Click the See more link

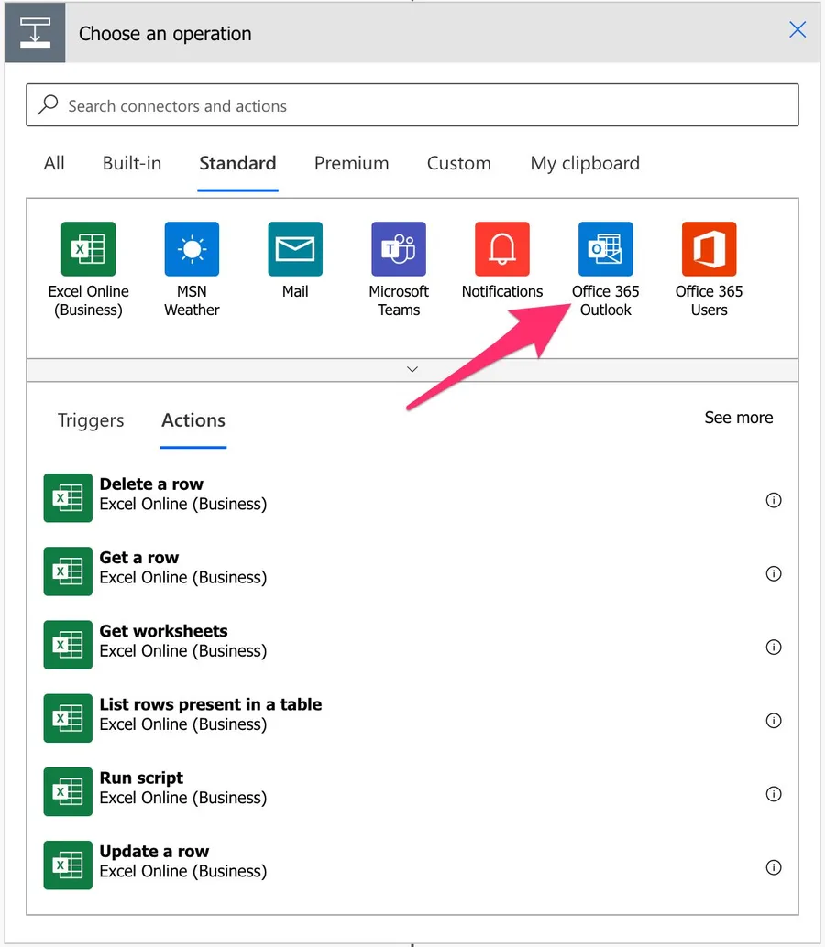[x=738, y=418]
